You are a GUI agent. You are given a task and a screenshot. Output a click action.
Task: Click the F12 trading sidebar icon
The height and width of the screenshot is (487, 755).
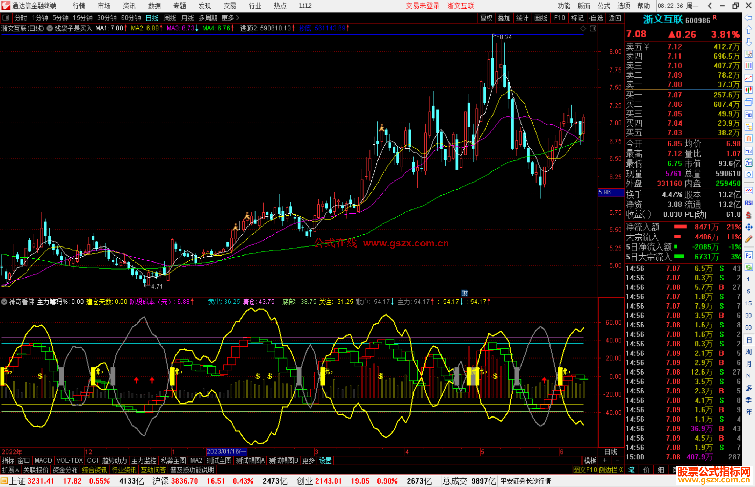click(748, 151)
